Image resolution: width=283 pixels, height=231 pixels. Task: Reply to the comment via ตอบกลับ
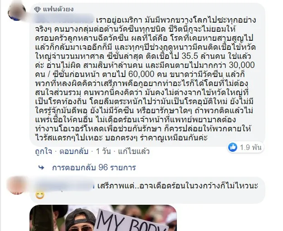74,151
